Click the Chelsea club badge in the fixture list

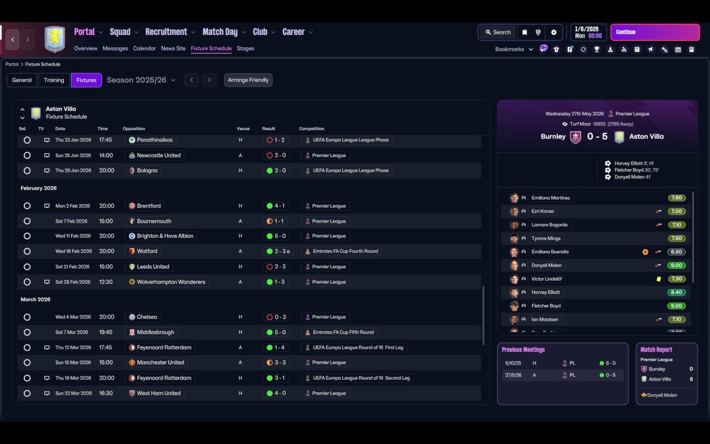click(132, 317)
